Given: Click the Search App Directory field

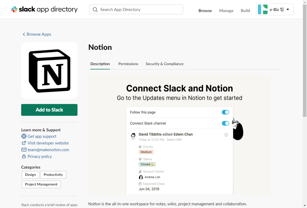Looking at the screenshot, I should point(136,9).
